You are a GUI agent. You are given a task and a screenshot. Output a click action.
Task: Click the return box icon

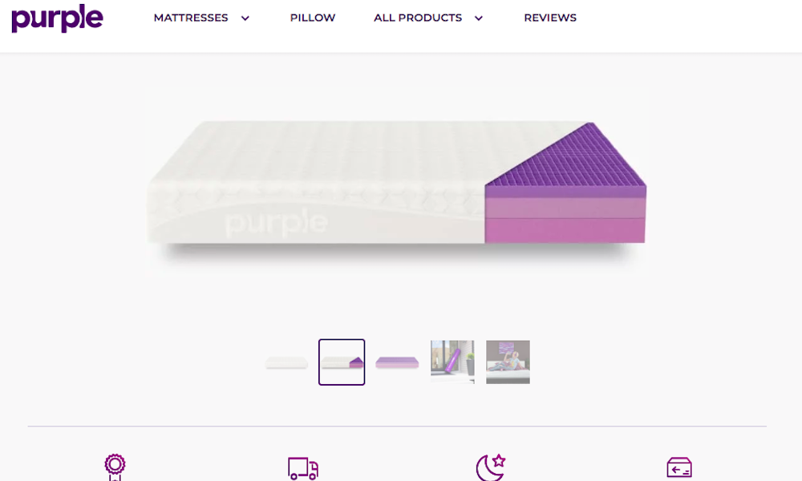(x=679, y=467)
